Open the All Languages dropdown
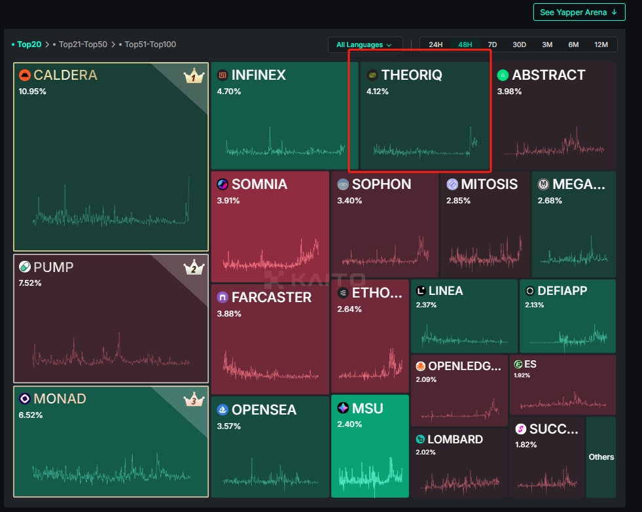 point(365,44)
